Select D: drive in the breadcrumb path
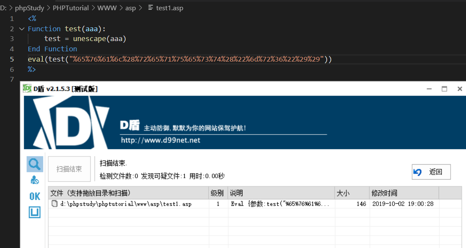Screen dimensions: 466x248 click(x=3, y=8)
